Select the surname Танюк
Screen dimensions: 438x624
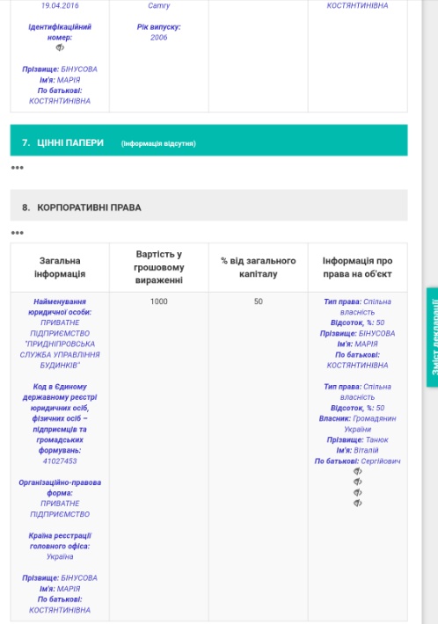[x=376, y=439]
